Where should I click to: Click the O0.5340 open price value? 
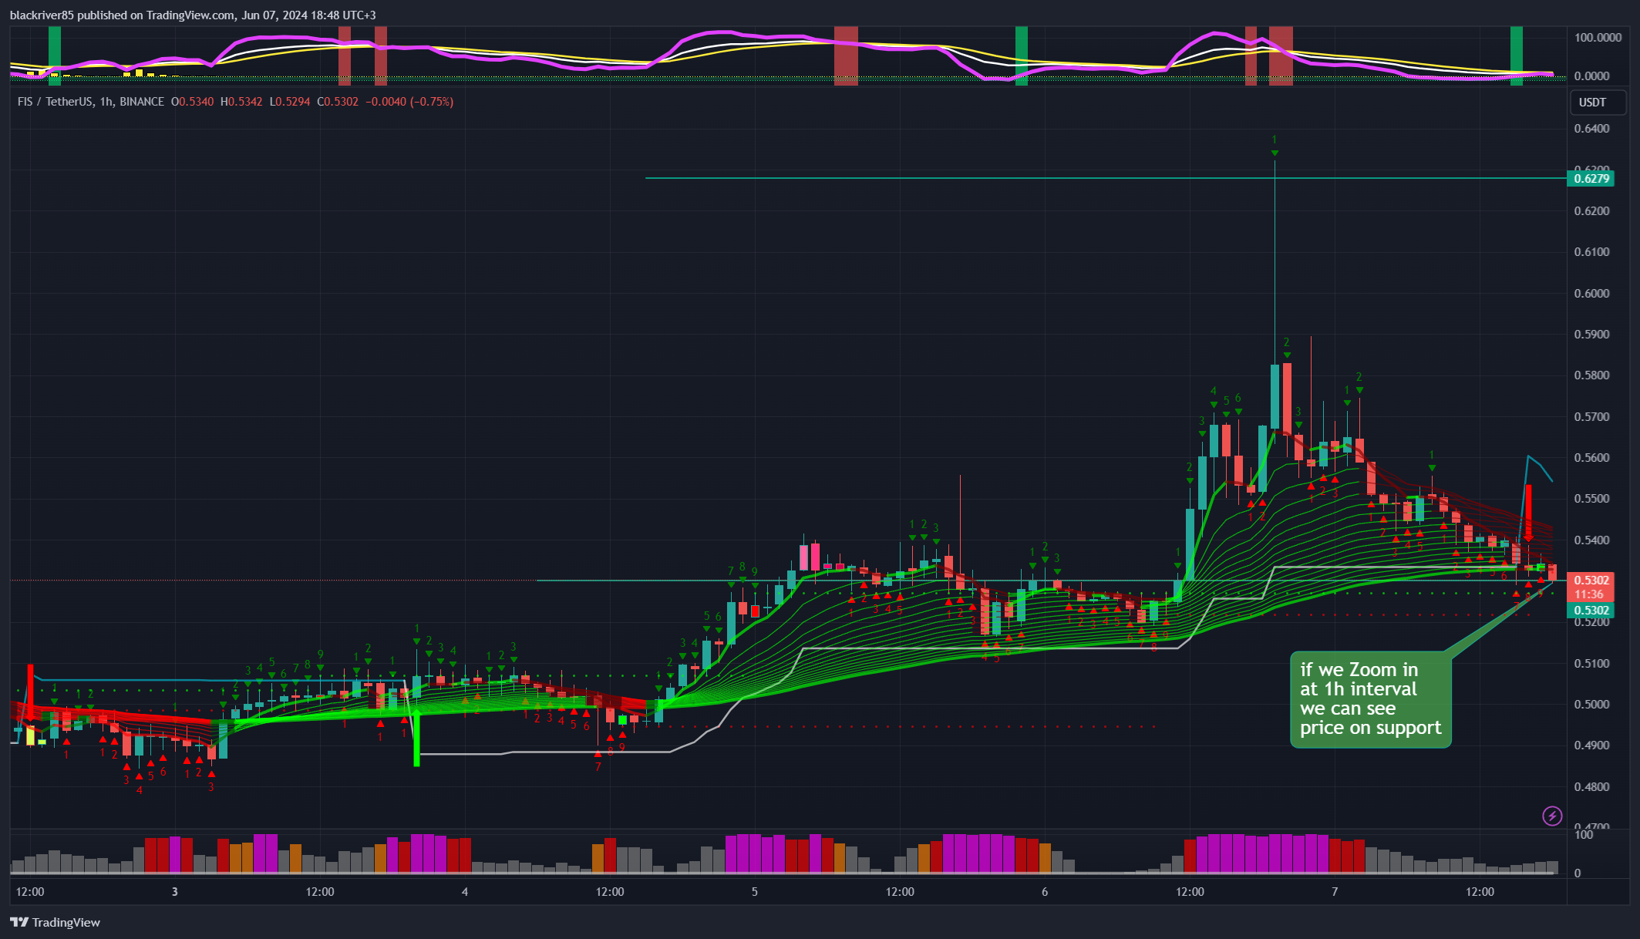pos(193,102)
